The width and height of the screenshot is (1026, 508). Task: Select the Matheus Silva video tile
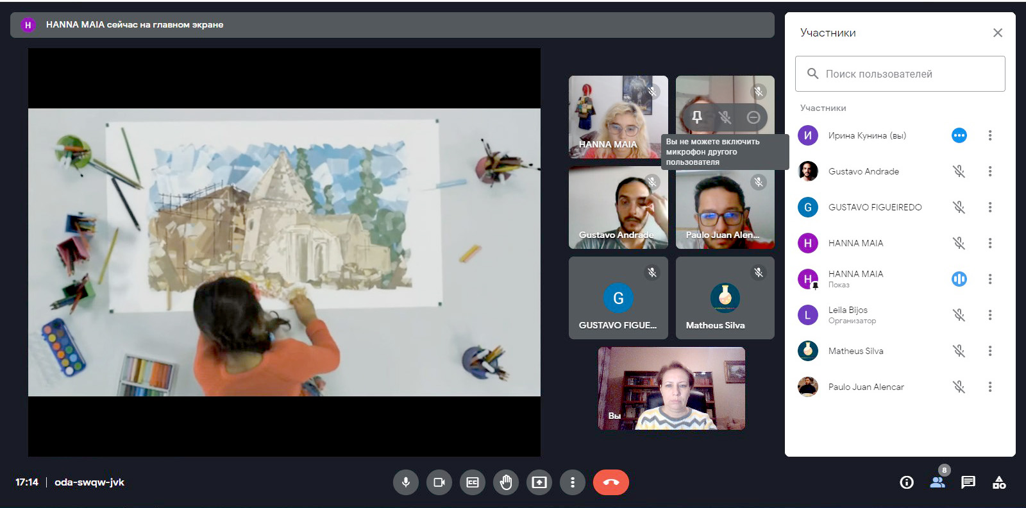click(x=725, y=298)
